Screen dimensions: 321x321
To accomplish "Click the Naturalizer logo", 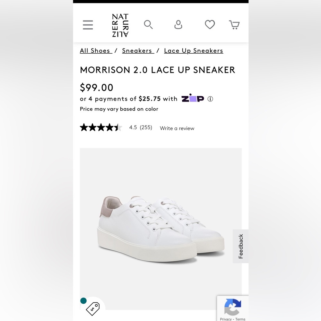I will (120, 25).
